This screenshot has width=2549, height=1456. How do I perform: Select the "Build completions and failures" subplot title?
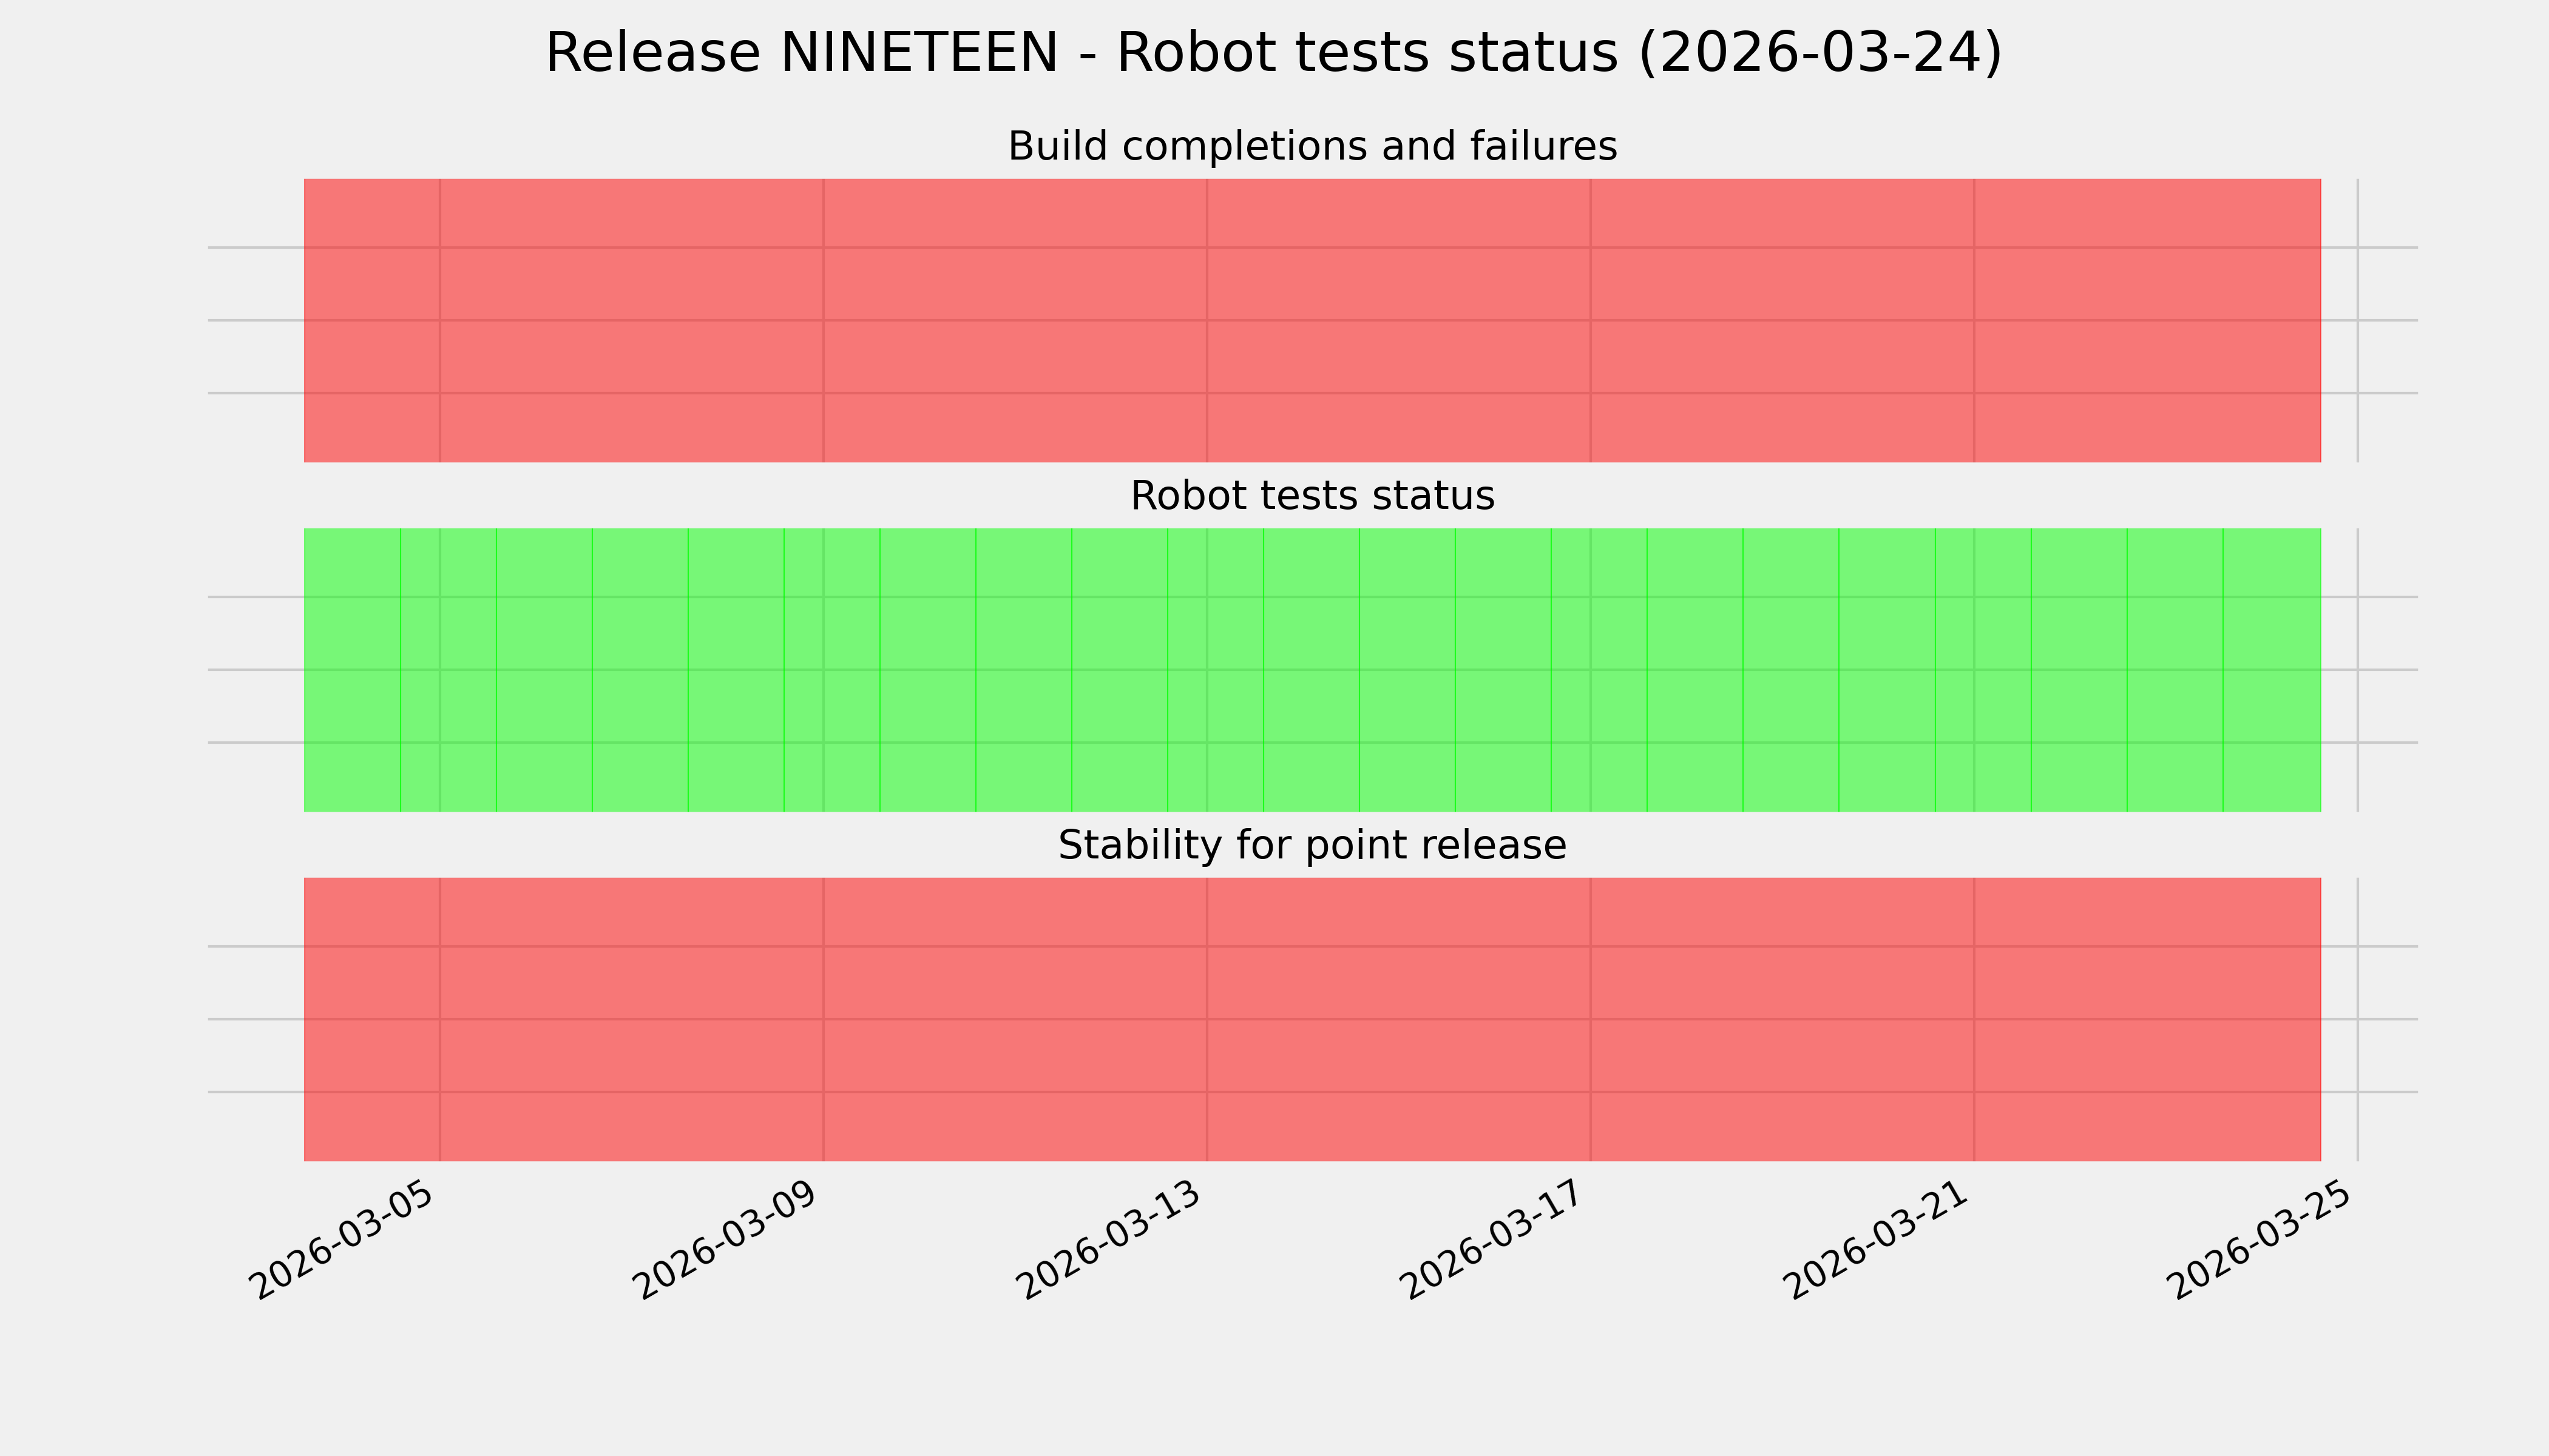pos(1312,146)
